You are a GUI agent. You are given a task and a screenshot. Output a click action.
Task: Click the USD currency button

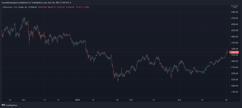(x=235, y=7)
